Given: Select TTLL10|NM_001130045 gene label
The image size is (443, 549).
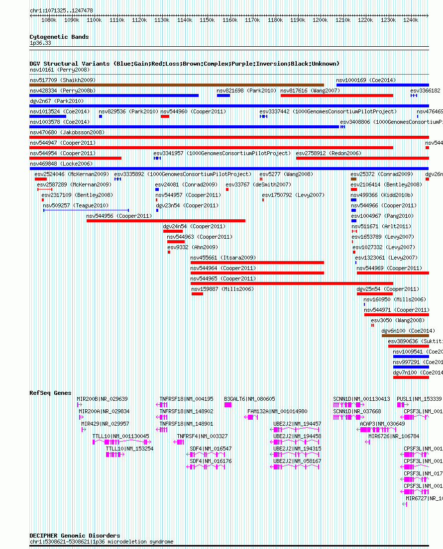Looking at the screenshot, I should coord(120,437).
